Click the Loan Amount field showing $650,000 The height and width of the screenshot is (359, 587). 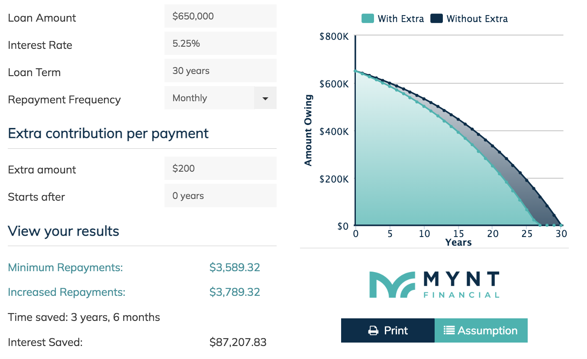click(x=220, y=16)
